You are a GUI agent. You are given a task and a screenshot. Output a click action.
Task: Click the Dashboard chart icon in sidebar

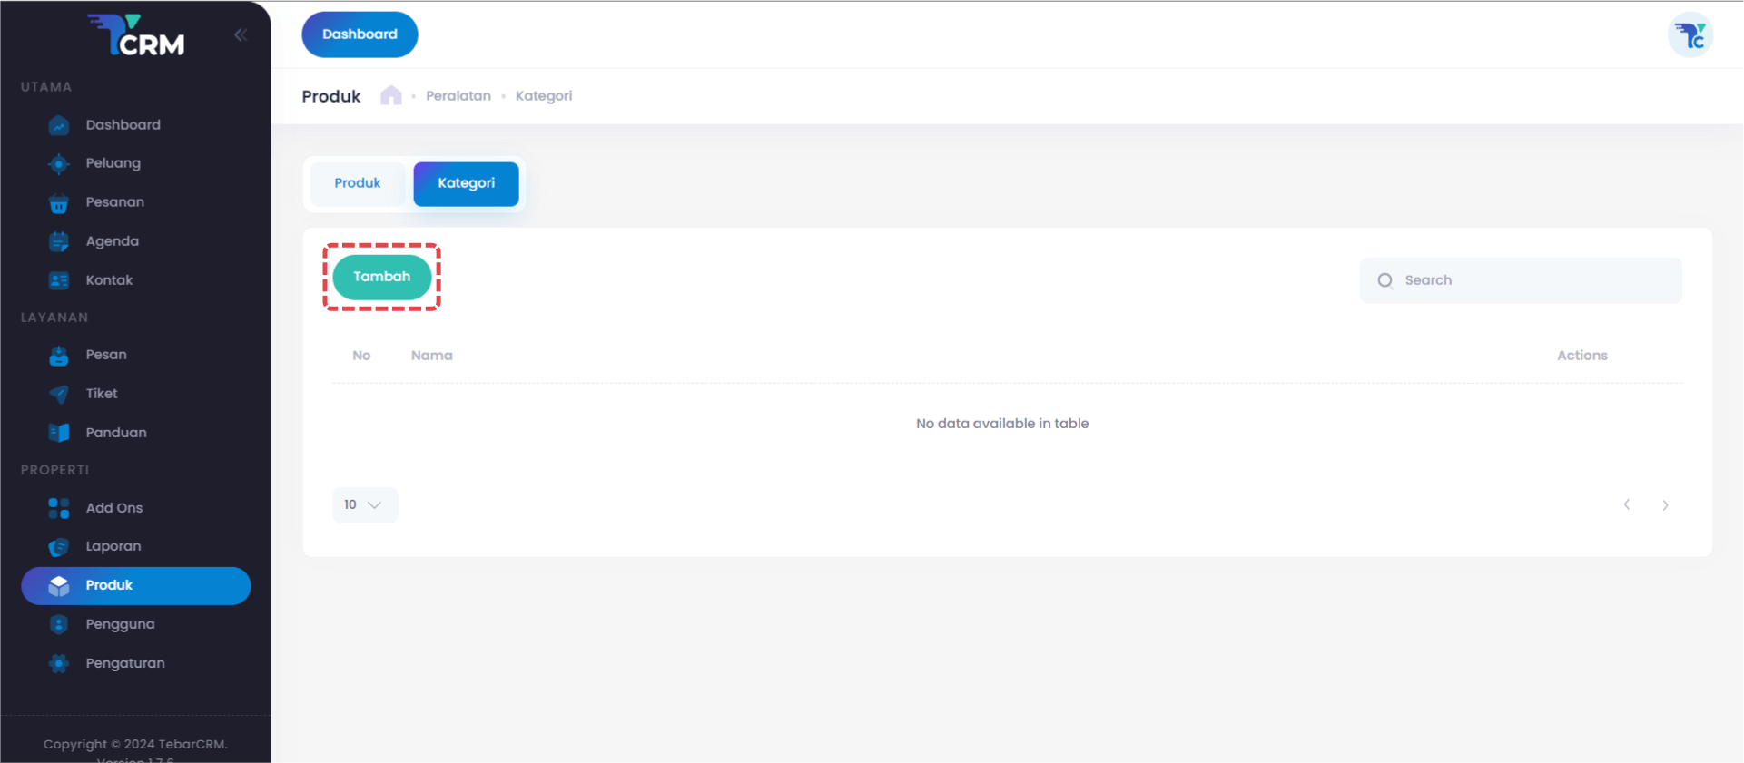(x=59, y=125)
